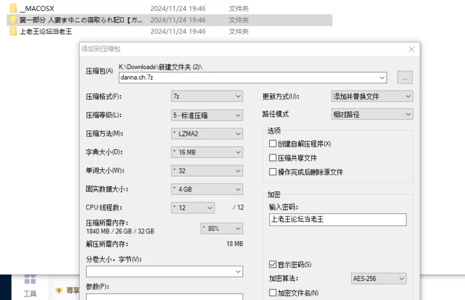Click the 输入密码 password field

338,220
